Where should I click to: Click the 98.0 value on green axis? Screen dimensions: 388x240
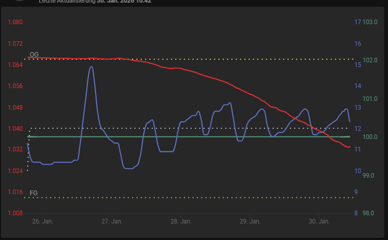(x=370, y=213)
